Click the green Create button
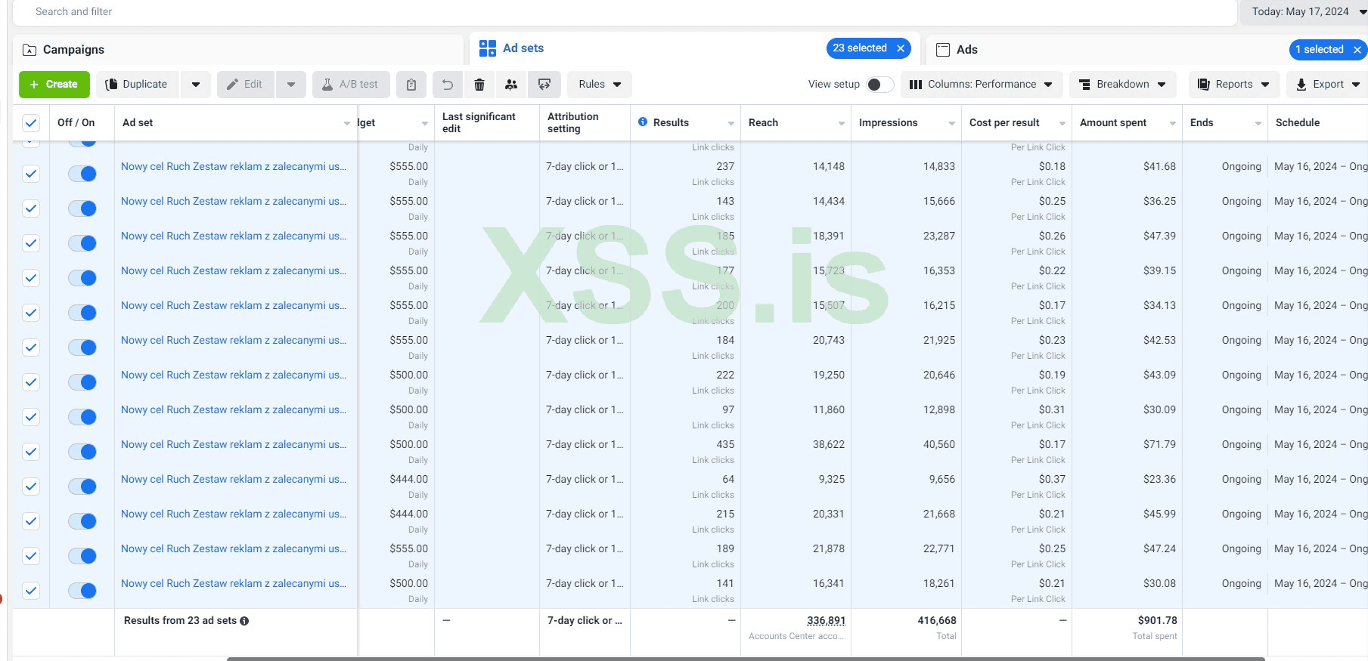 (54, 85)
